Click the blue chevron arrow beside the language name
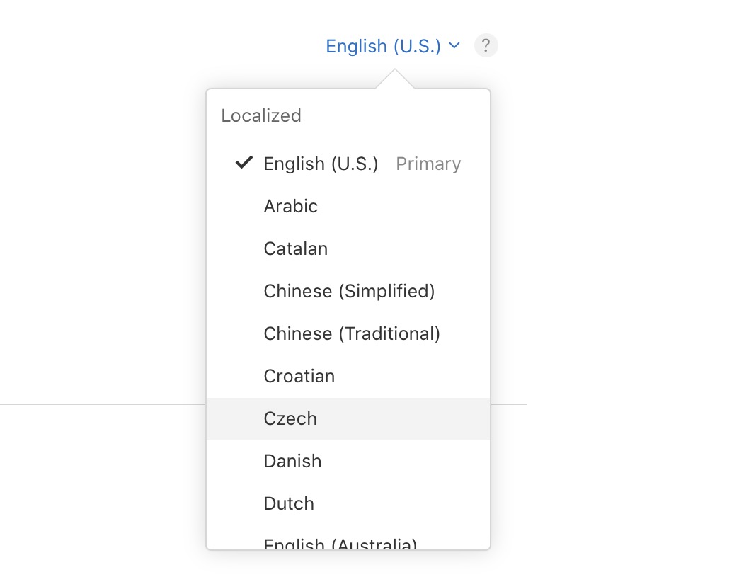Image resolution: width=756 pixels, height=582 pixels. point(454,46)
